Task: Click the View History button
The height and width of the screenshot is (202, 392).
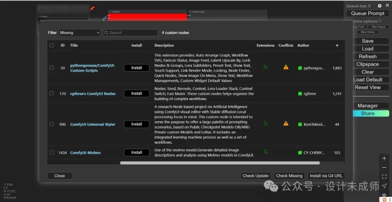Action: pyautogui.click(x=367, y=32)
